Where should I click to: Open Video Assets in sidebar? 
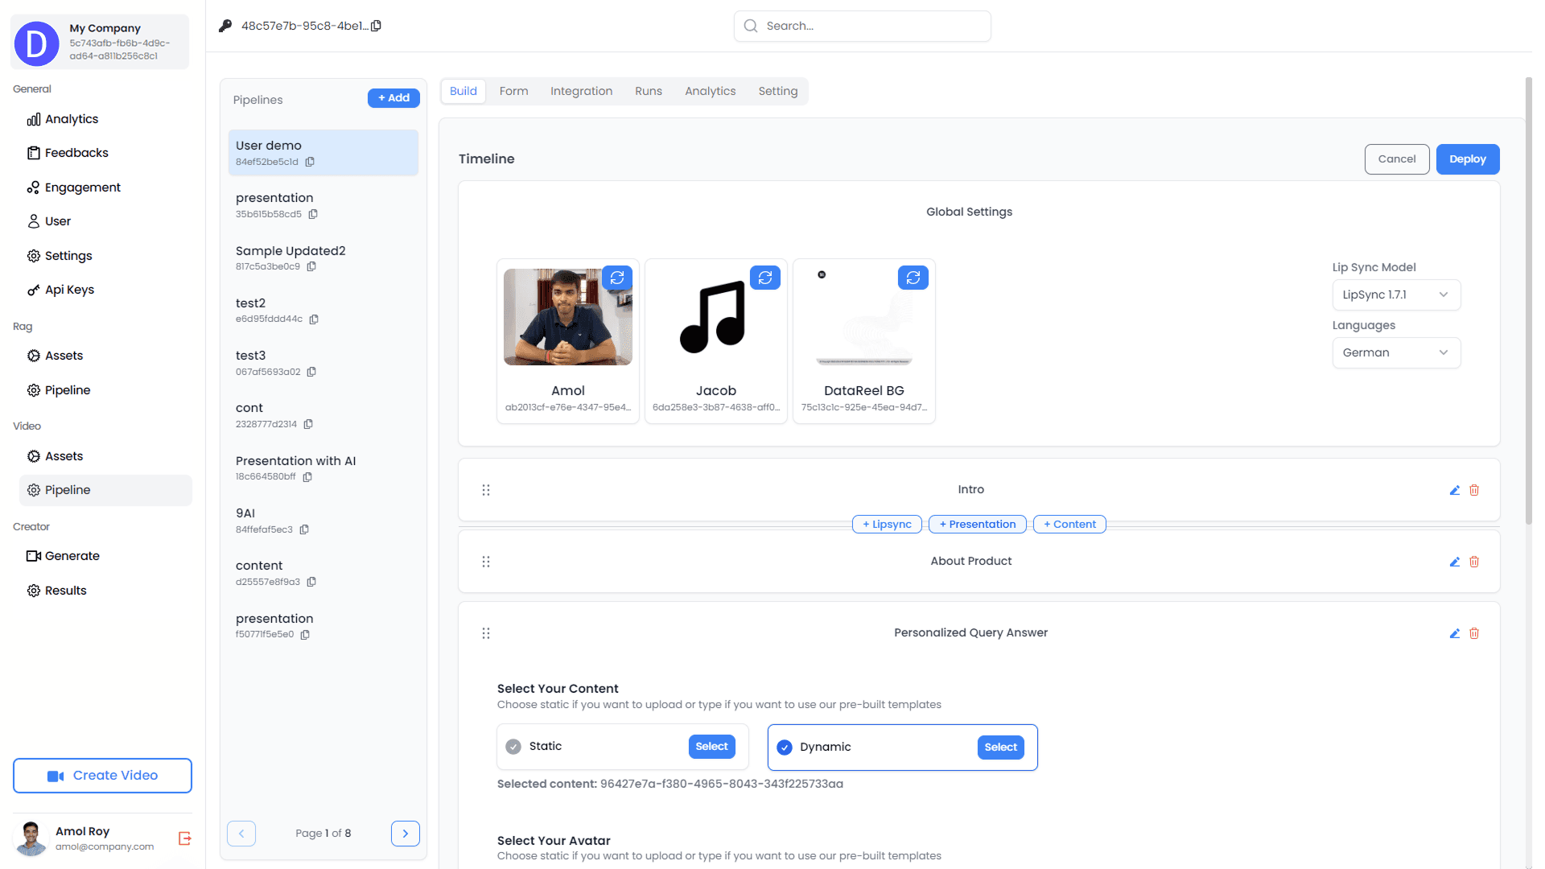tap(55, 456)
